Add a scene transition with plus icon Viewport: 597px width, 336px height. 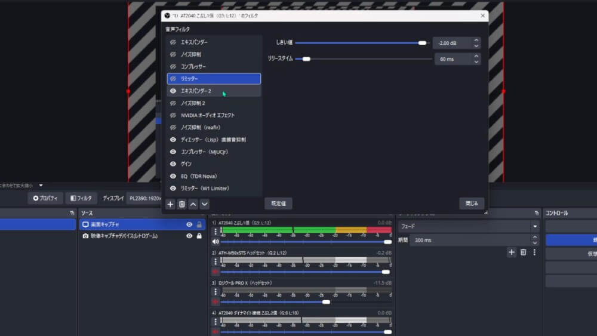512,252
